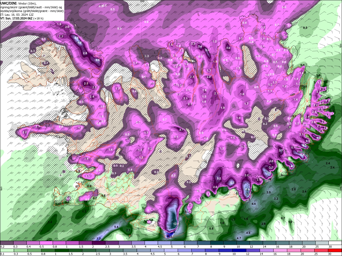Click the 0.1 label on the rain legend

tap(2, 254)
